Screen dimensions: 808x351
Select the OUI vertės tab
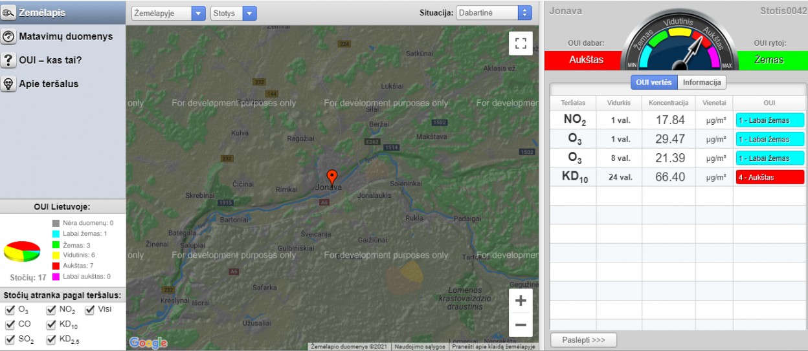click(x=654, y=82)
